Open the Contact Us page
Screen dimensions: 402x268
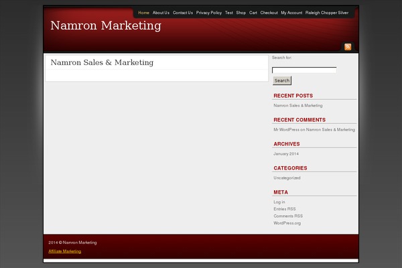click(x=182, y=13)
